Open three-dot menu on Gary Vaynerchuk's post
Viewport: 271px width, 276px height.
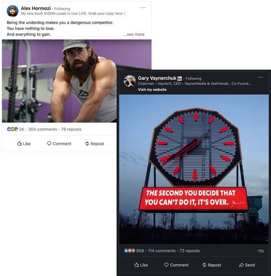[x=260, y=77]
